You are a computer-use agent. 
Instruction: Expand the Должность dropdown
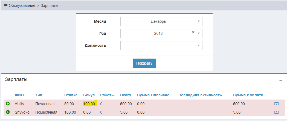[x=161, y=45]
